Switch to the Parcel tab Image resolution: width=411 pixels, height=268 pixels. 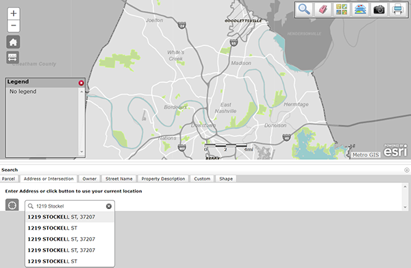[8, 179]
